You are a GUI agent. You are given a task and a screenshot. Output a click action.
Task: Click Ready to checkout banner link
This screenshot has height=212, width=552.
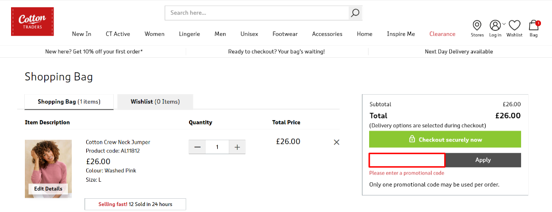(276, 52)
